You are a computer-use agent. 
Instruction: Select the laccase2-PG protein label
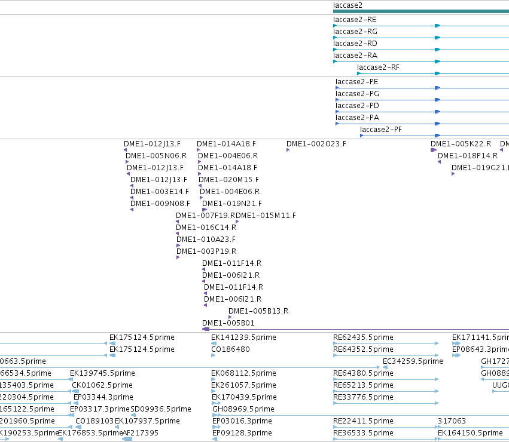(358, 94)
